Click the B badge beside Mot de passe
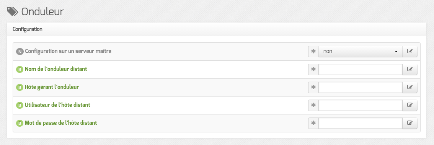 coord(20,124)
